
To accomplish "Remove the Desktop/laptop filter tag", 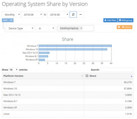I will click(81, 28).
